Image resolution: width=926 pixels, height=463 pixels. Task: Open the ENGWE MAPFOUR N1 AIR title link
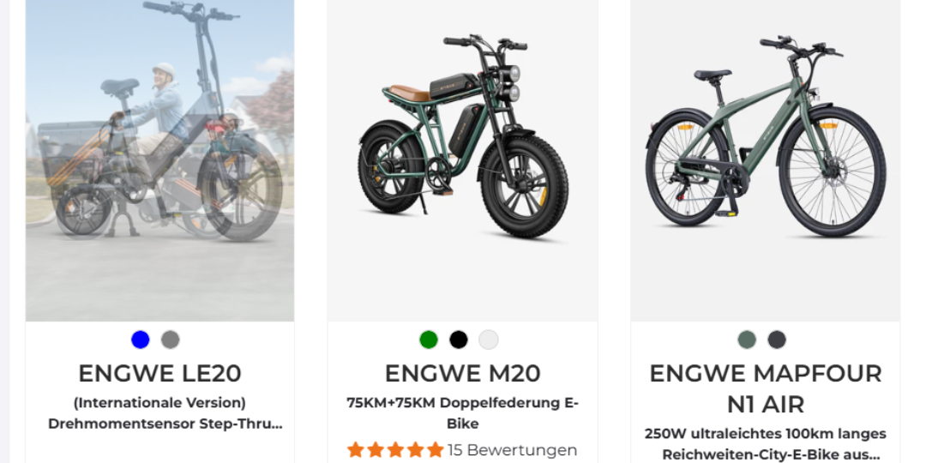[765, 388]
